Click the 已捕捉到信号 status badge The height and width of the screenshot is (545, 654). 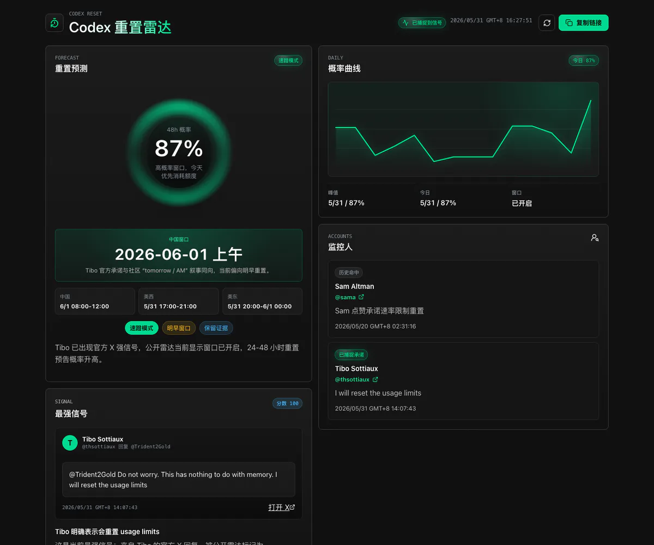[422, 23]
